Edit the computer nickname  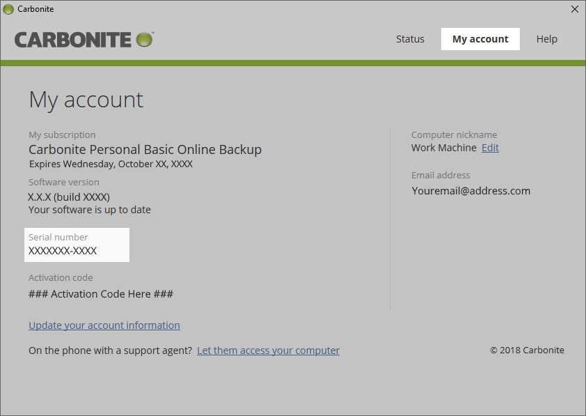(490, 148)
